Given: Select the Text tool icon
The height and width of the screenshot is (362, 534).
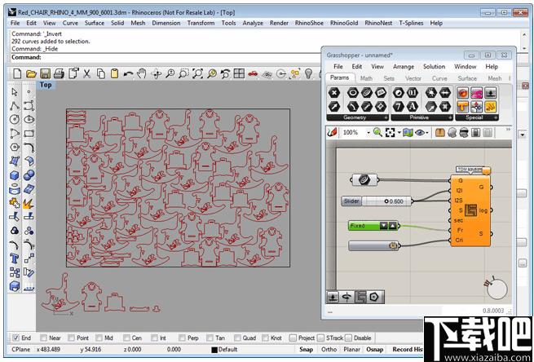Looking at the screenshot, I should [x=15, y=258].
